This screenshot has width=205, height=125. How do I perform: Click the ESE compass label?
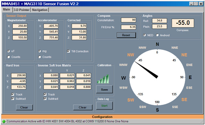point(189,88)
